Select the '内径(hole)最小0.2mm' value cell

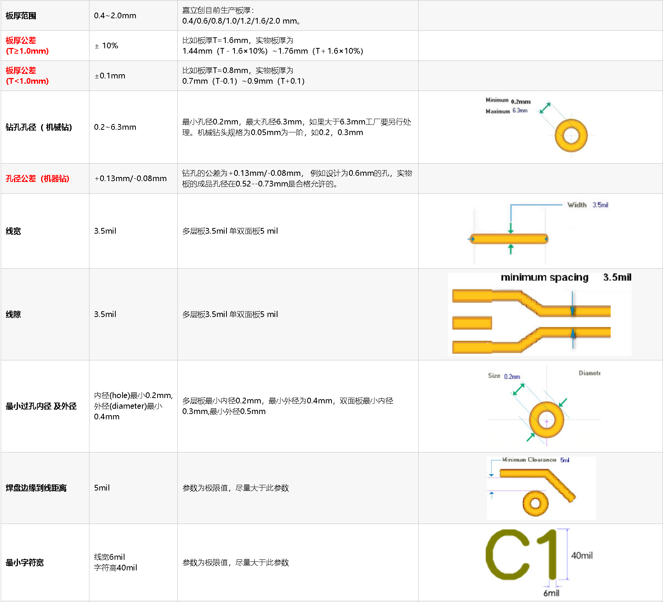tap(133, 406)
